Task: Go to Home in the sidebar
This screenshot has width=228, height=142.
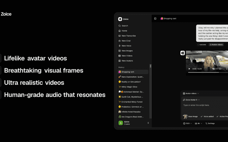Action: 123,31
